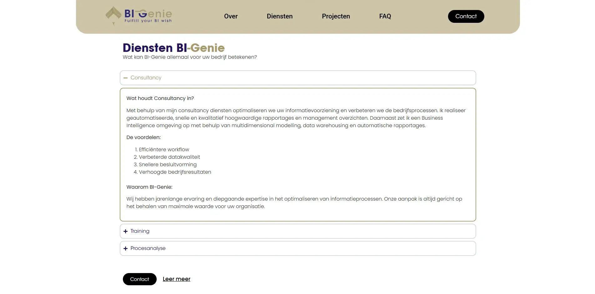Click the 'Fulfill your BI wish' tagline

coord(148,21)
